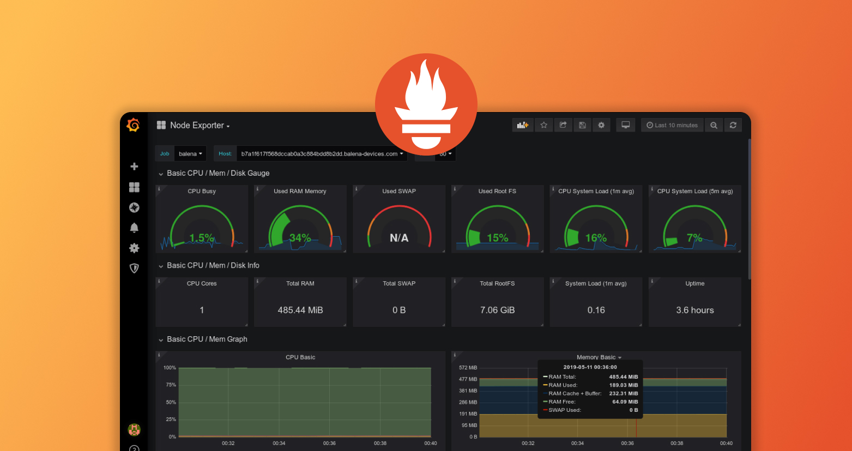Open Server Admin via the shield icon

tap(134, 268)
